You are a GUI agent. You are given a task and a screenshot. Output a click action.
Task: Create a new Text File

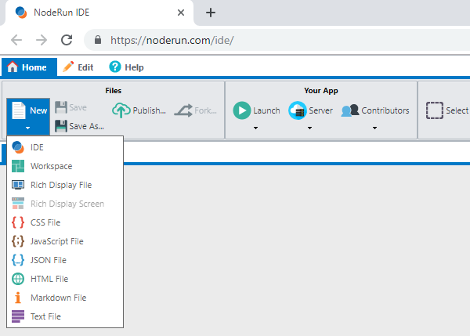[65, 316]
